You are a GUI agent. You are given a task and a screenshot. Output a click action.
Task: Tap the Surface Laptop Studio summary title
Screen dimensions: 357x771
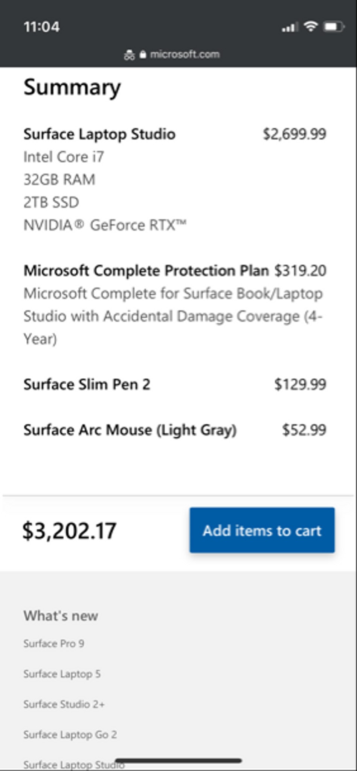point(99,134)
